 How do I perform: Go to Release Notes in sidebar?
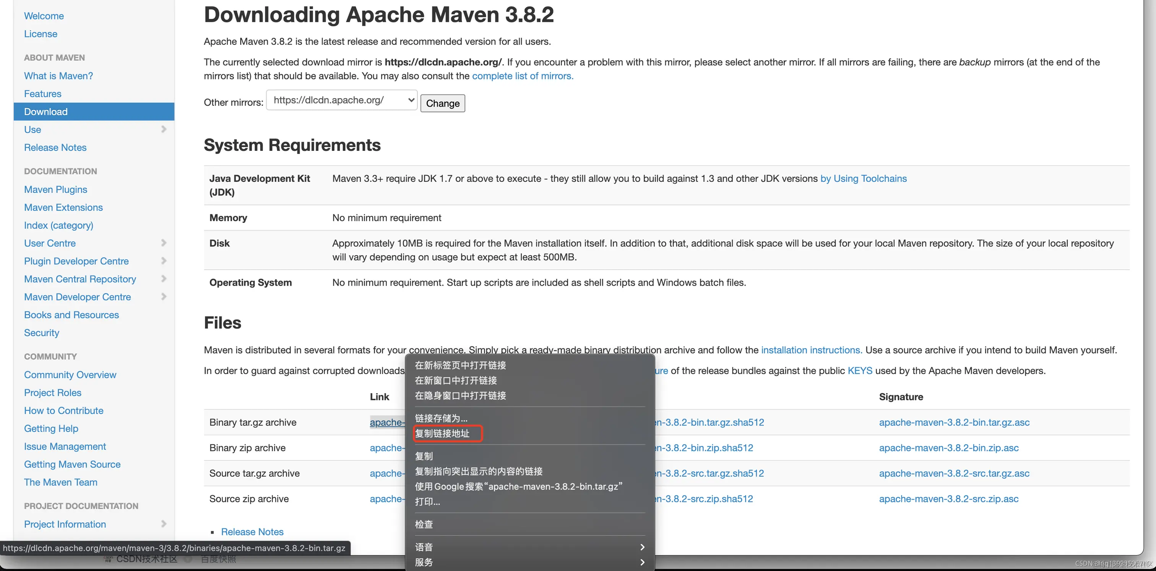pos(55,147)
